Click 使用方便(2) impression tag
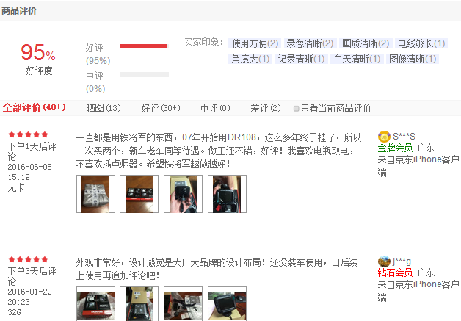The image size is (461, 321). tap(255, 43)
